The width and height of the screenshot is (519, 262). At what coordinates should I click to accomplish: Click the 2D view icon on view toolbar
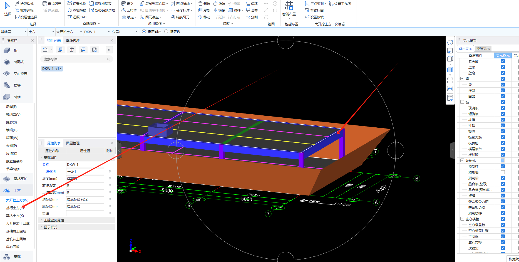tap(450, 51)
